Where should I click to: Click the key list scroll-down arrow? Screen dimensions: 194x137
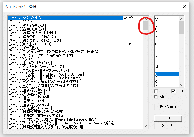(181, 85)
